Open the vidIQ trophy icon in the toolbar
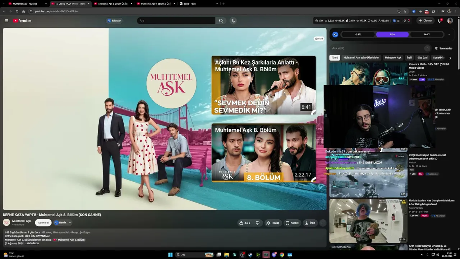Screen dimensions: 460x259 point(405,21)
